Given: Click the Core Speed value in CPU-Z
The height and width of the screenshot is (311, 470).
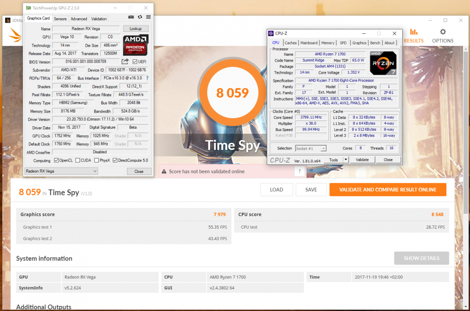Looking at the screenshot, I should (x=311, y=117).
